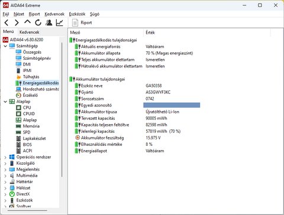Screen dimensions: 284x215
Task: Expand the Operációs rendszer node
Action: click(x=5, y=157)
